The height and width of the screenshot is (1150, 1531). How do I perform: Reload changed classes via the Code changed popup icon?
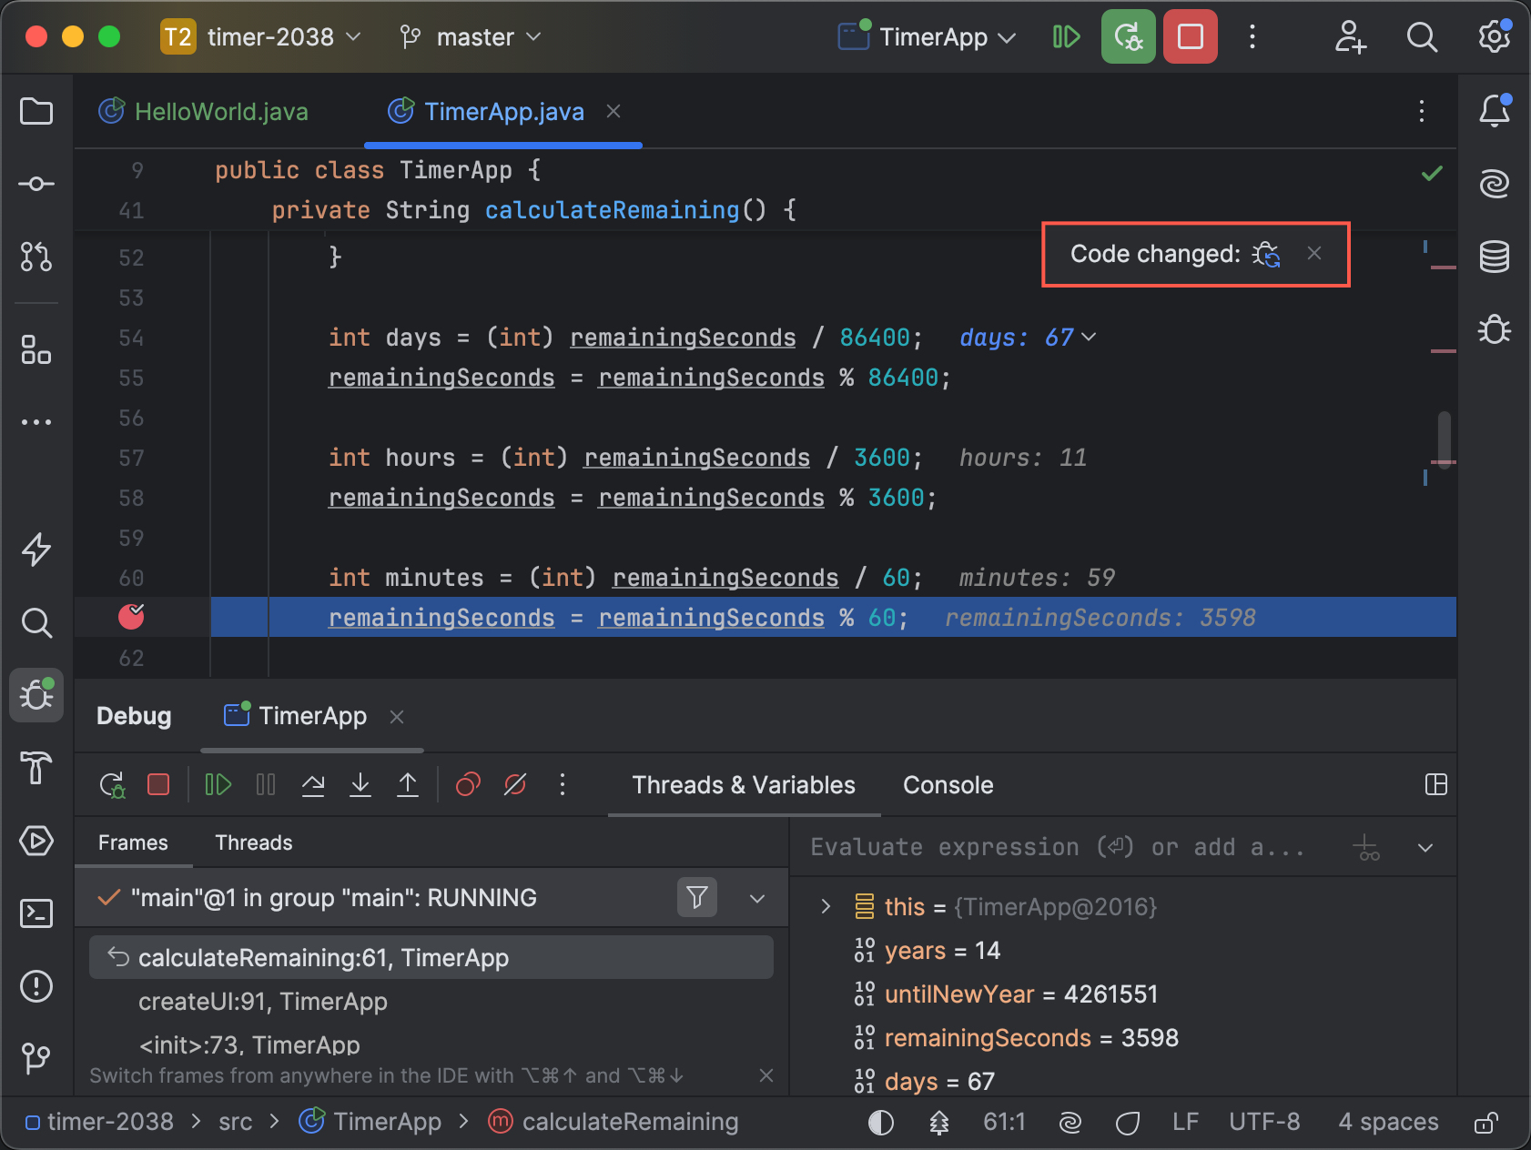coord(1267,255)
